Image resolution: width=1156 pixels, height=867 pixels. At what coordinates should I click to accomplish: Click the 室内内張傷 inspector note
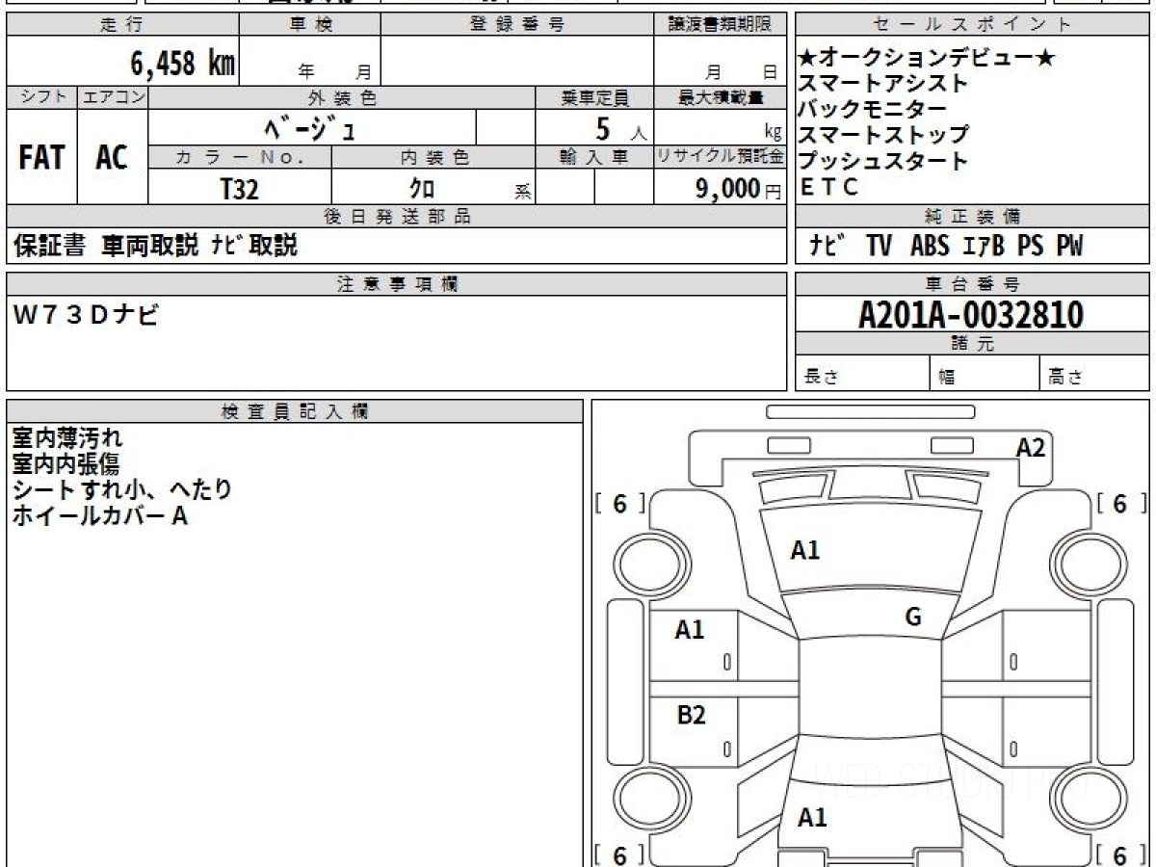coord(66,464)
